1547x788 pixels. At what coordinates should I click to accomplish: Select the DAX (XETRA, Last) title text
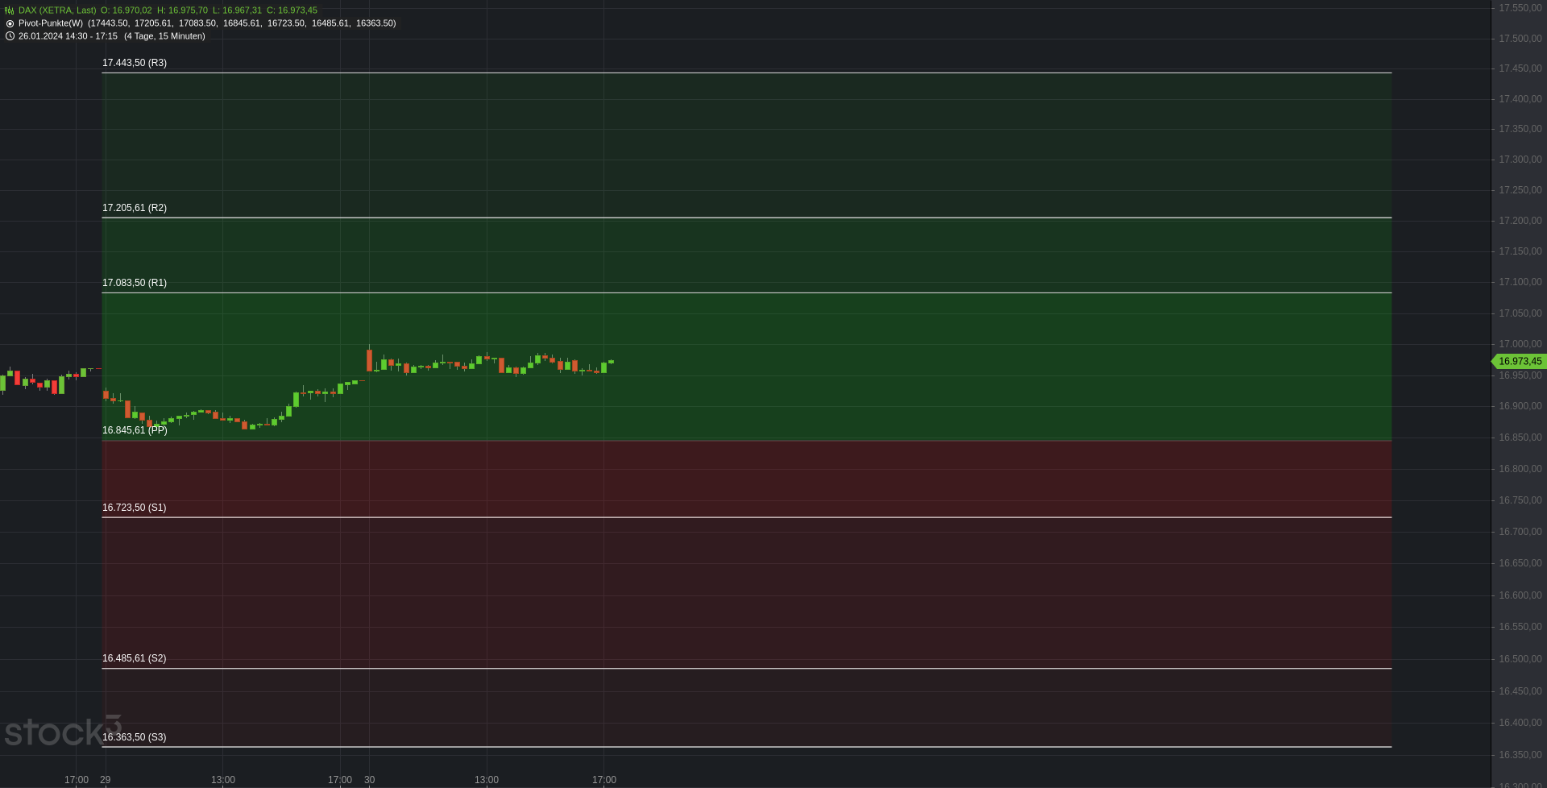57,10
